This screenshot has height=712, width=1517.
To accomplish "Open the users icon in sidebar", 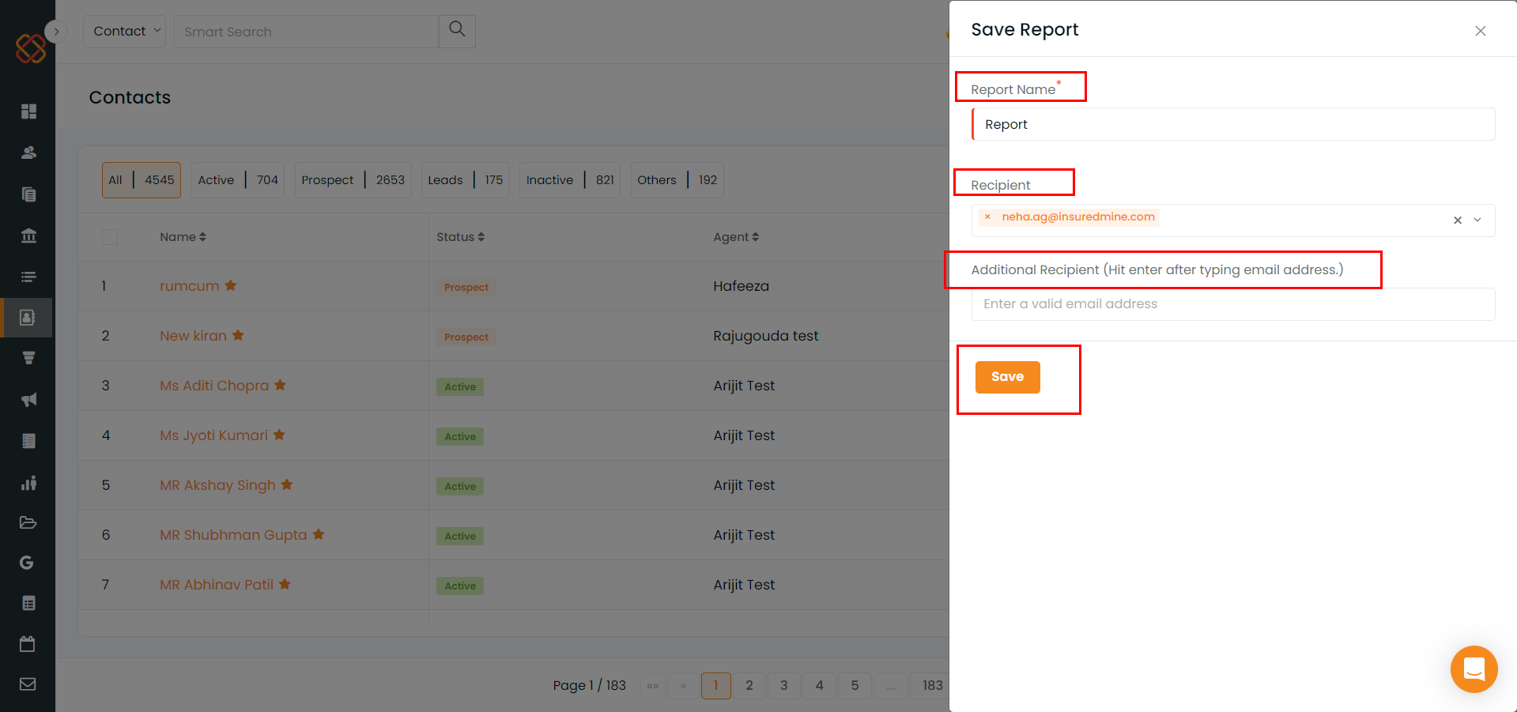I will [28, 153].
